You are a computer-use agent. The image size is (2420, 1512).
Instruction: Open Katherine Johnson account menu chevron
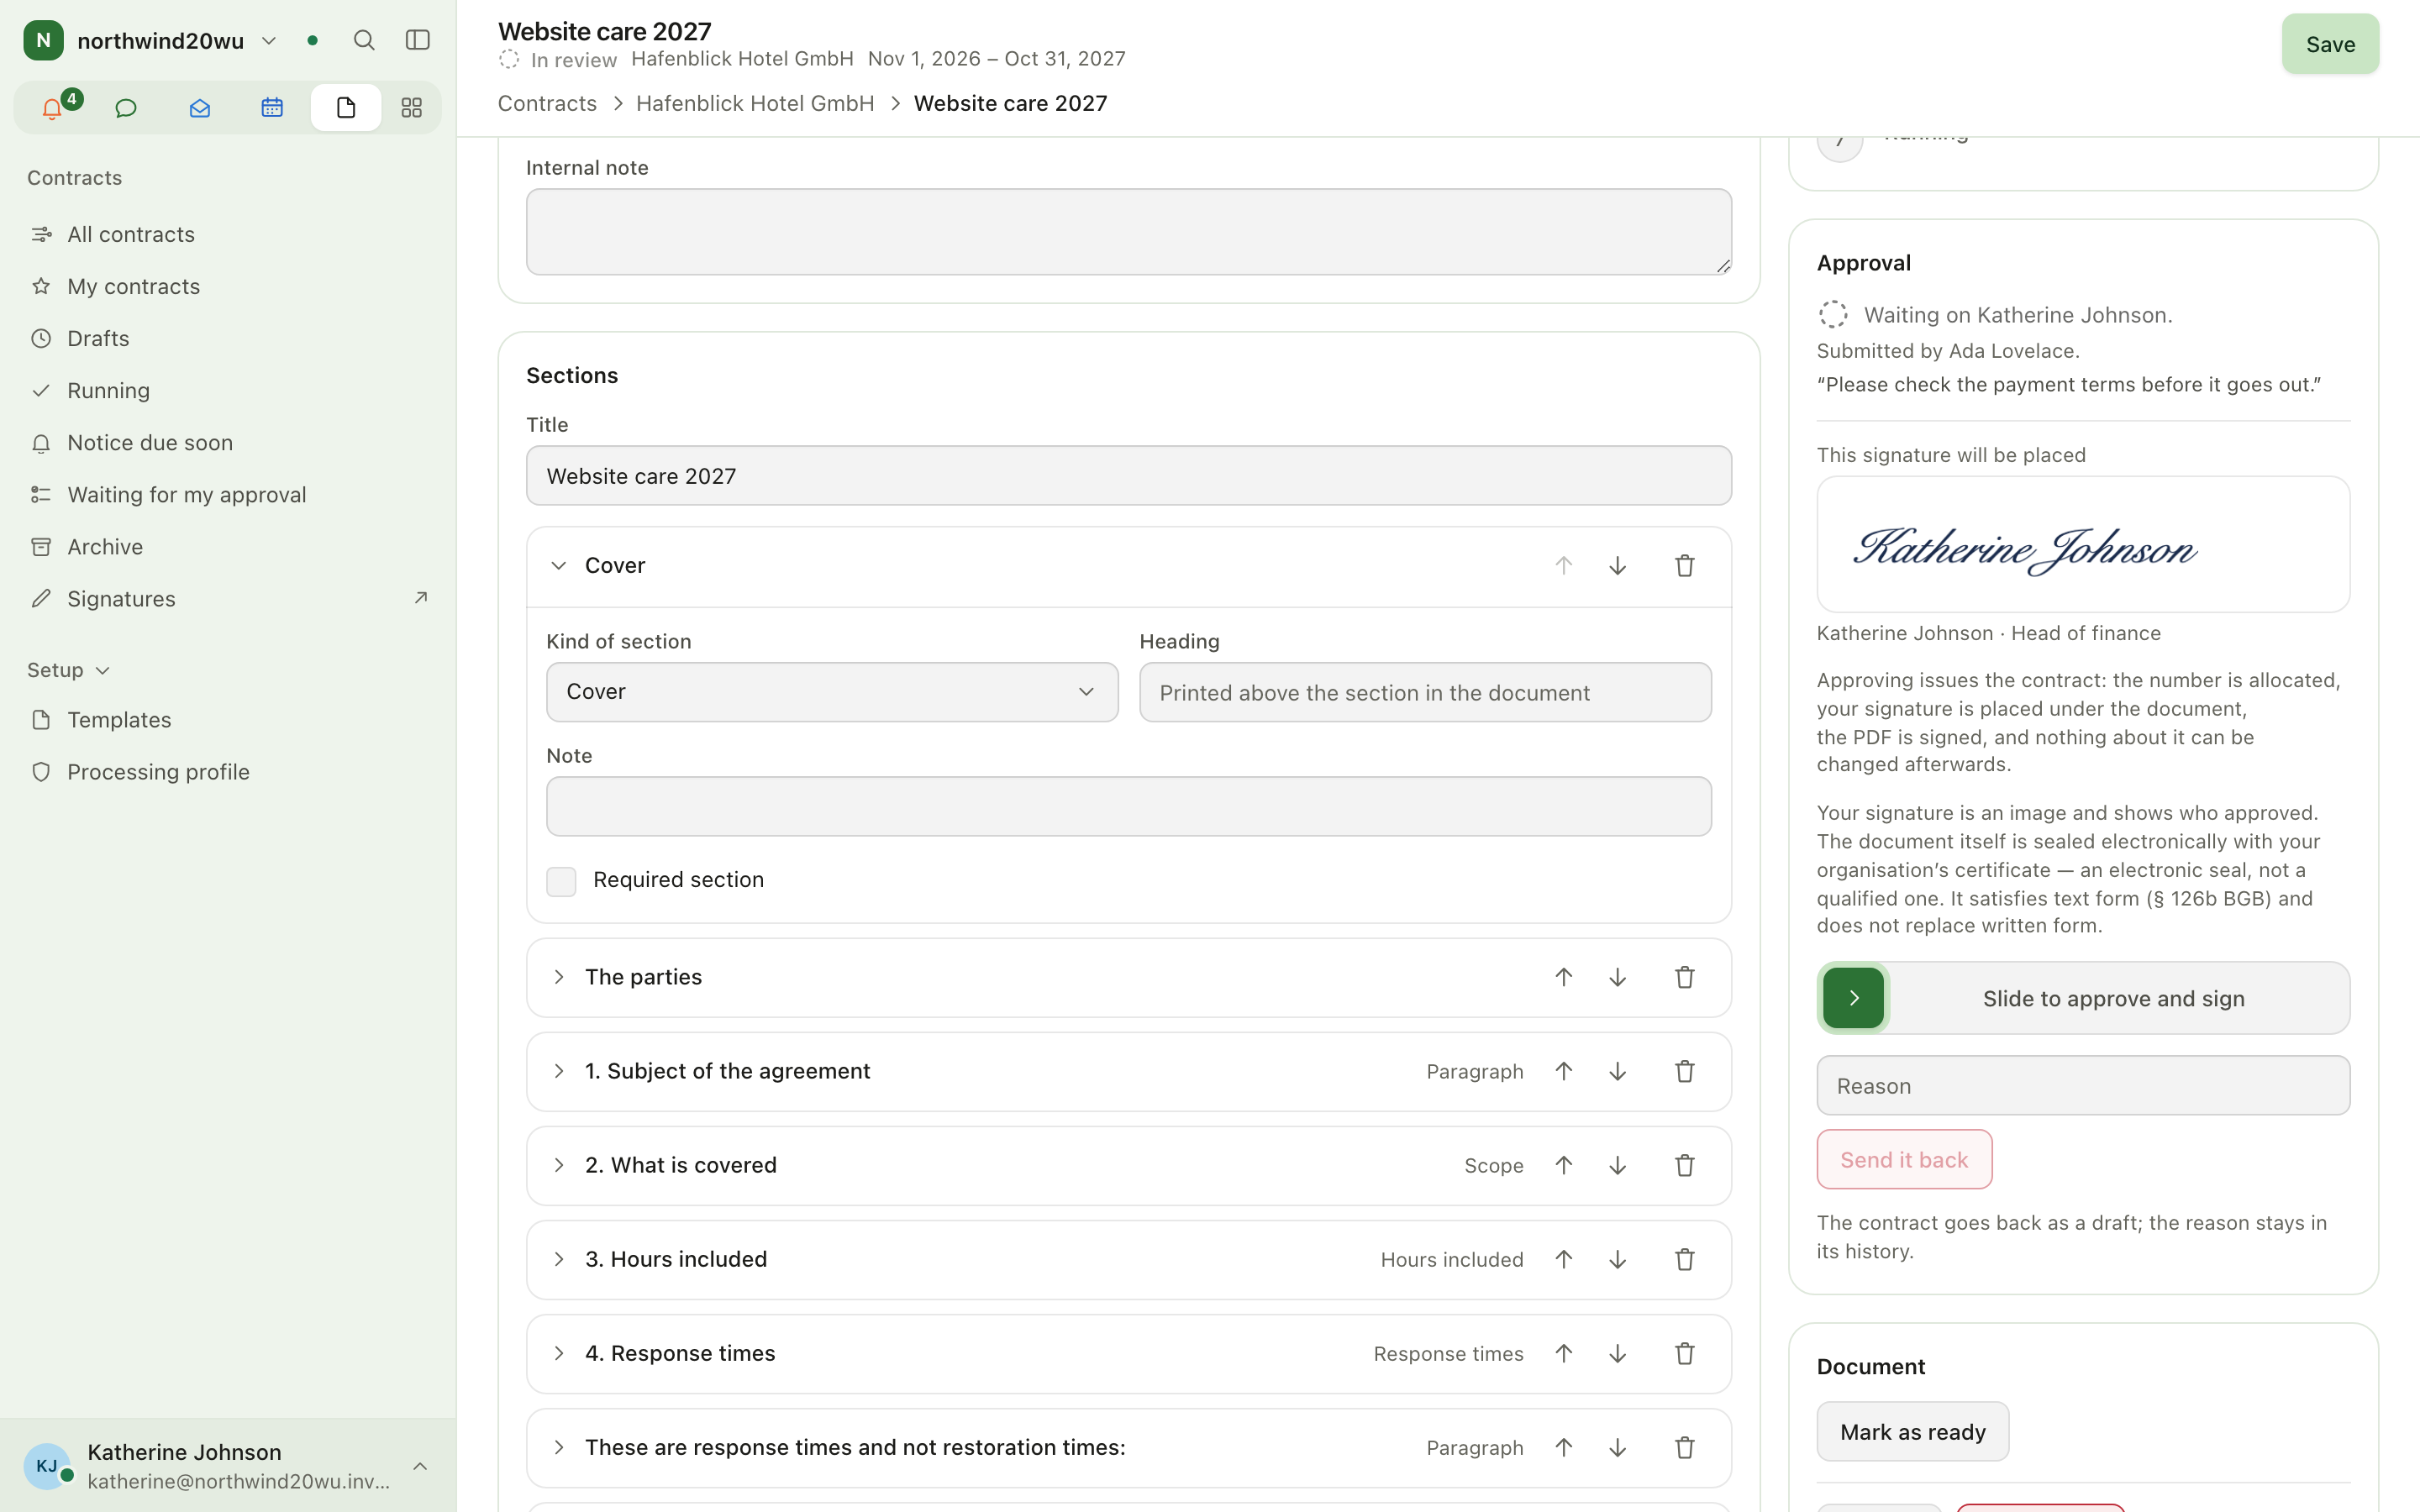coord(420,1466)
